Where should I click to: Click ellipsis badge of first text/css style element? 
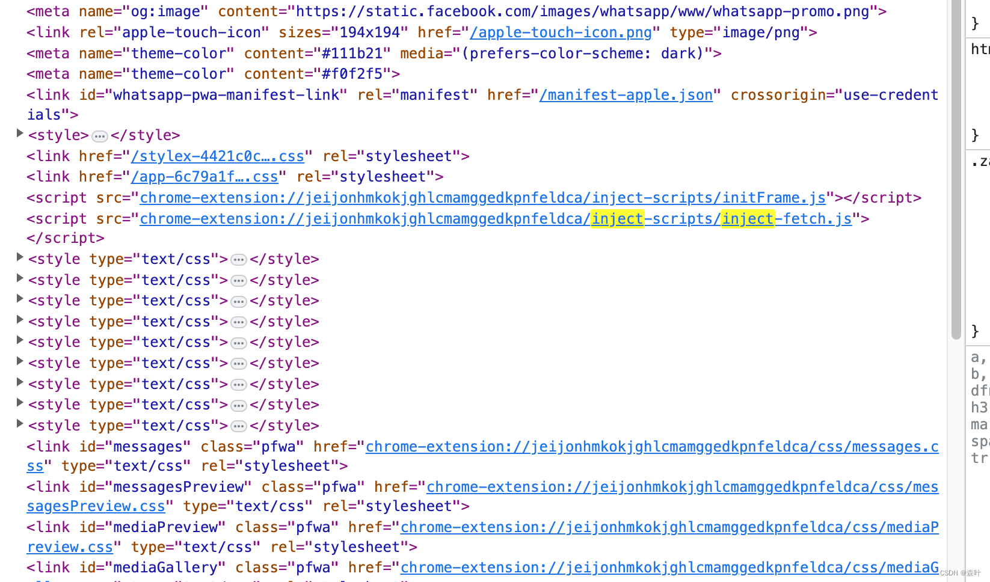239,260
